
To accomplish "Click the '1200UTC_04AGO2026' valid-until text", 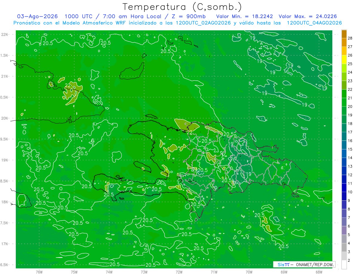I will coord(314,23).
